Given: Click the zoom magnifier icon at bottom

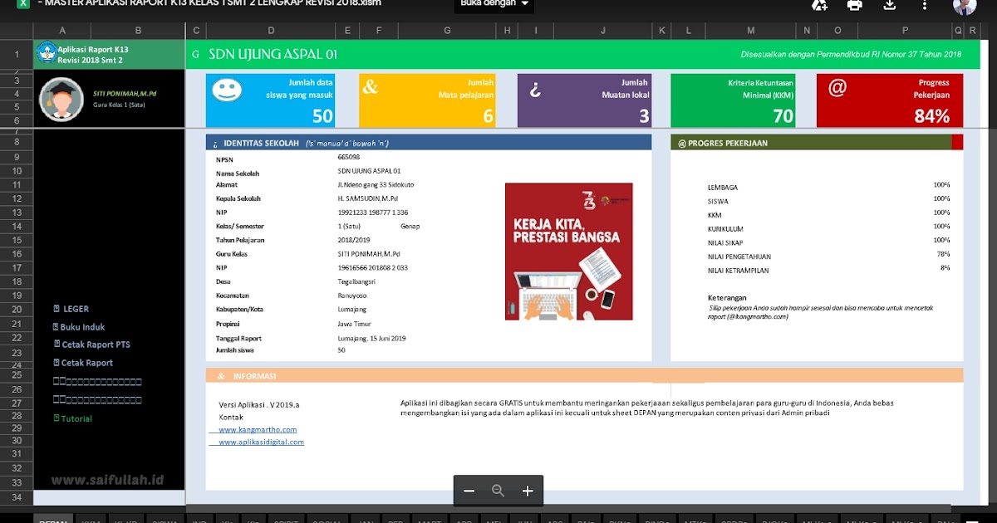Looking at the screenshot, I should pos(498,491).
